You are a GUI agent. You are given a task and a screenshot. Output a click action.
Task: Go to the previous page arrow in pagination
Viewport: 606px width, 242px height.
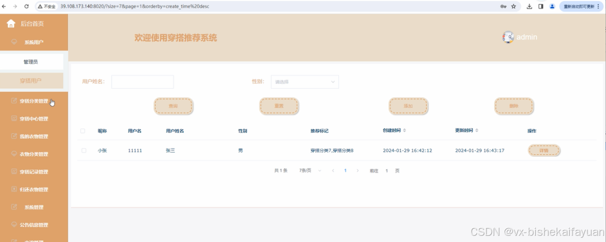coord(333,171)
